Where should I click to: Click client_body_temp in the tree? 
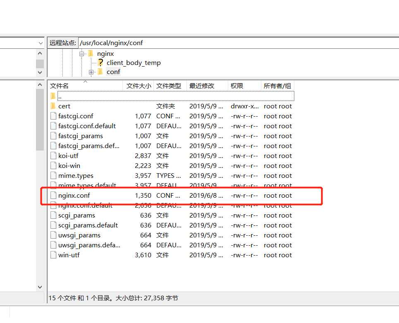tap(134, 62)
